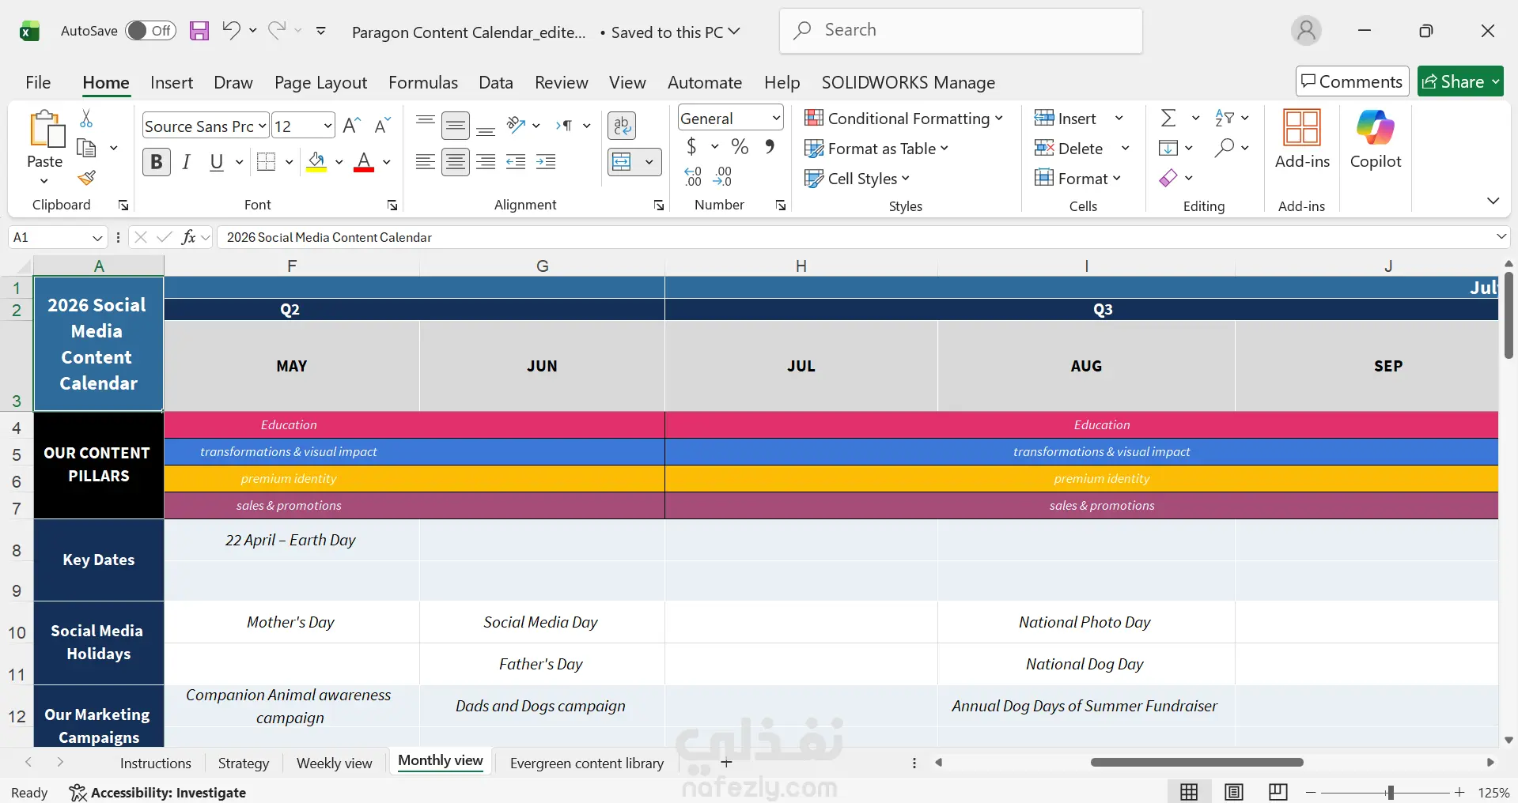The width and height of the screenshot is (1518, 803).
Task: Click the Increase Font Size icon
Action: (353, 126)
